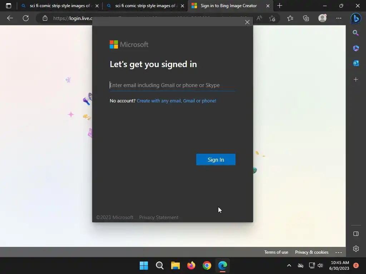Open volume tray icon
The width and height of the screenshot is (366, 274).
click(x=320, y=265)
